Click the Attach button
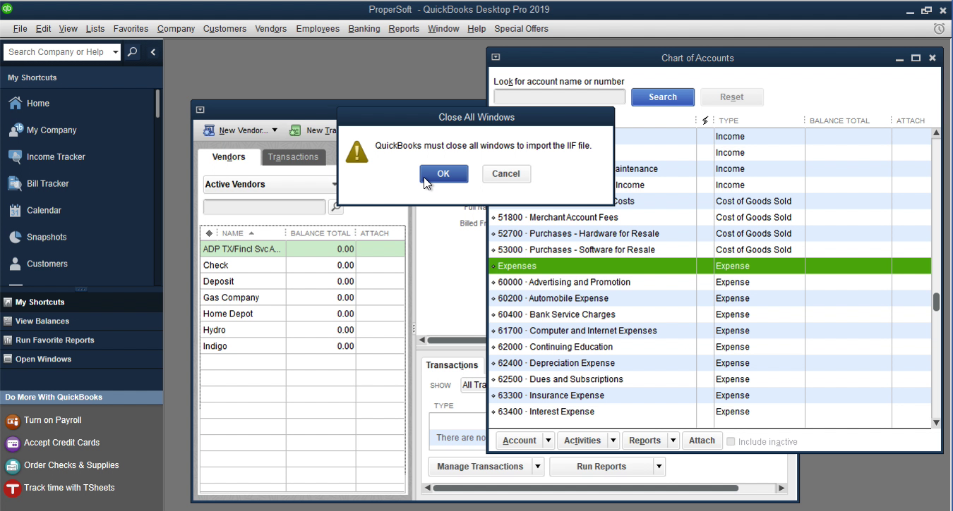953x511 pixels. [x=702, y=441]
